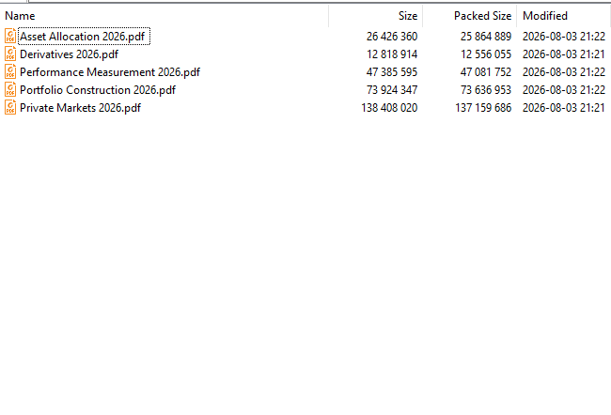Select the Asset Allocation 2026.pdf filename
Viewport: 611px width, 415px height.
point(82,37)
